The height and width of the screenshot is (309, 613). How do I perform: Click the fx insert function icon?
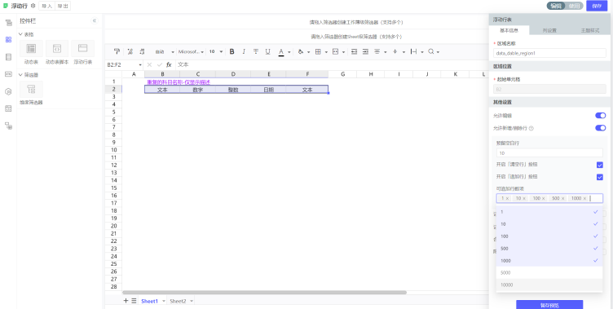click(169, 64)
